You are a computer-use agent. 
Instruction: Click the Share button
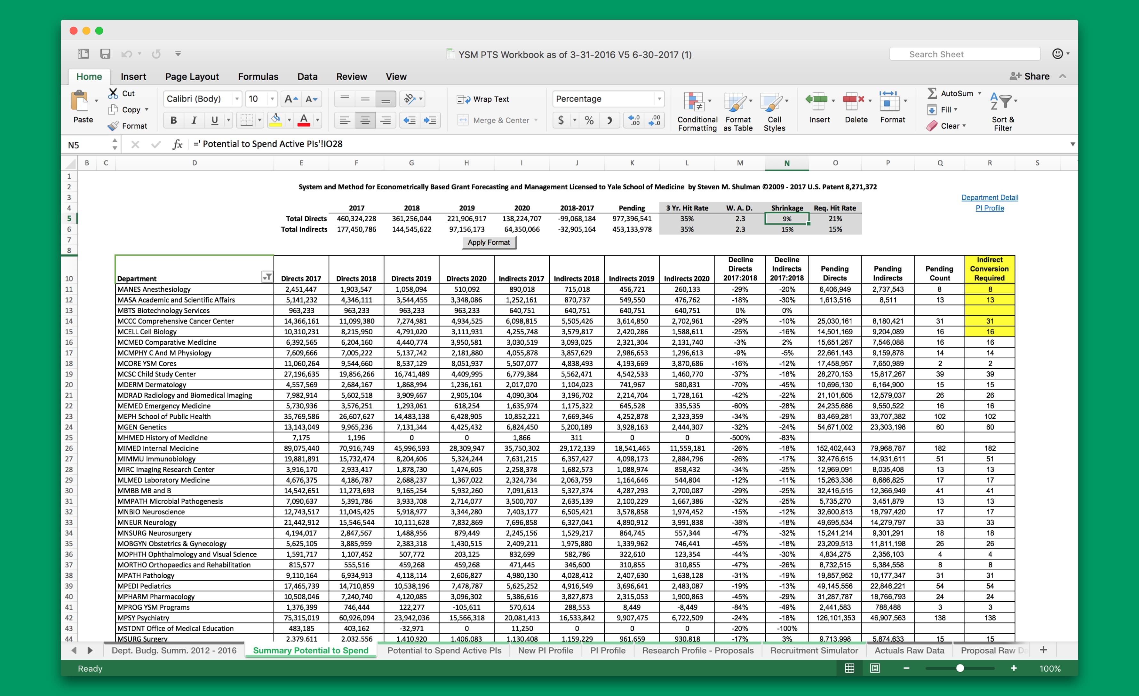tap(1030, 76)
